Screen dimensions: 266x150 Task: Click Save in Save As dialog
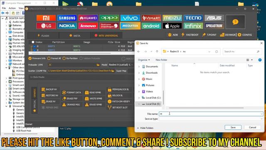pyautogui.click(x=233, y=127)
